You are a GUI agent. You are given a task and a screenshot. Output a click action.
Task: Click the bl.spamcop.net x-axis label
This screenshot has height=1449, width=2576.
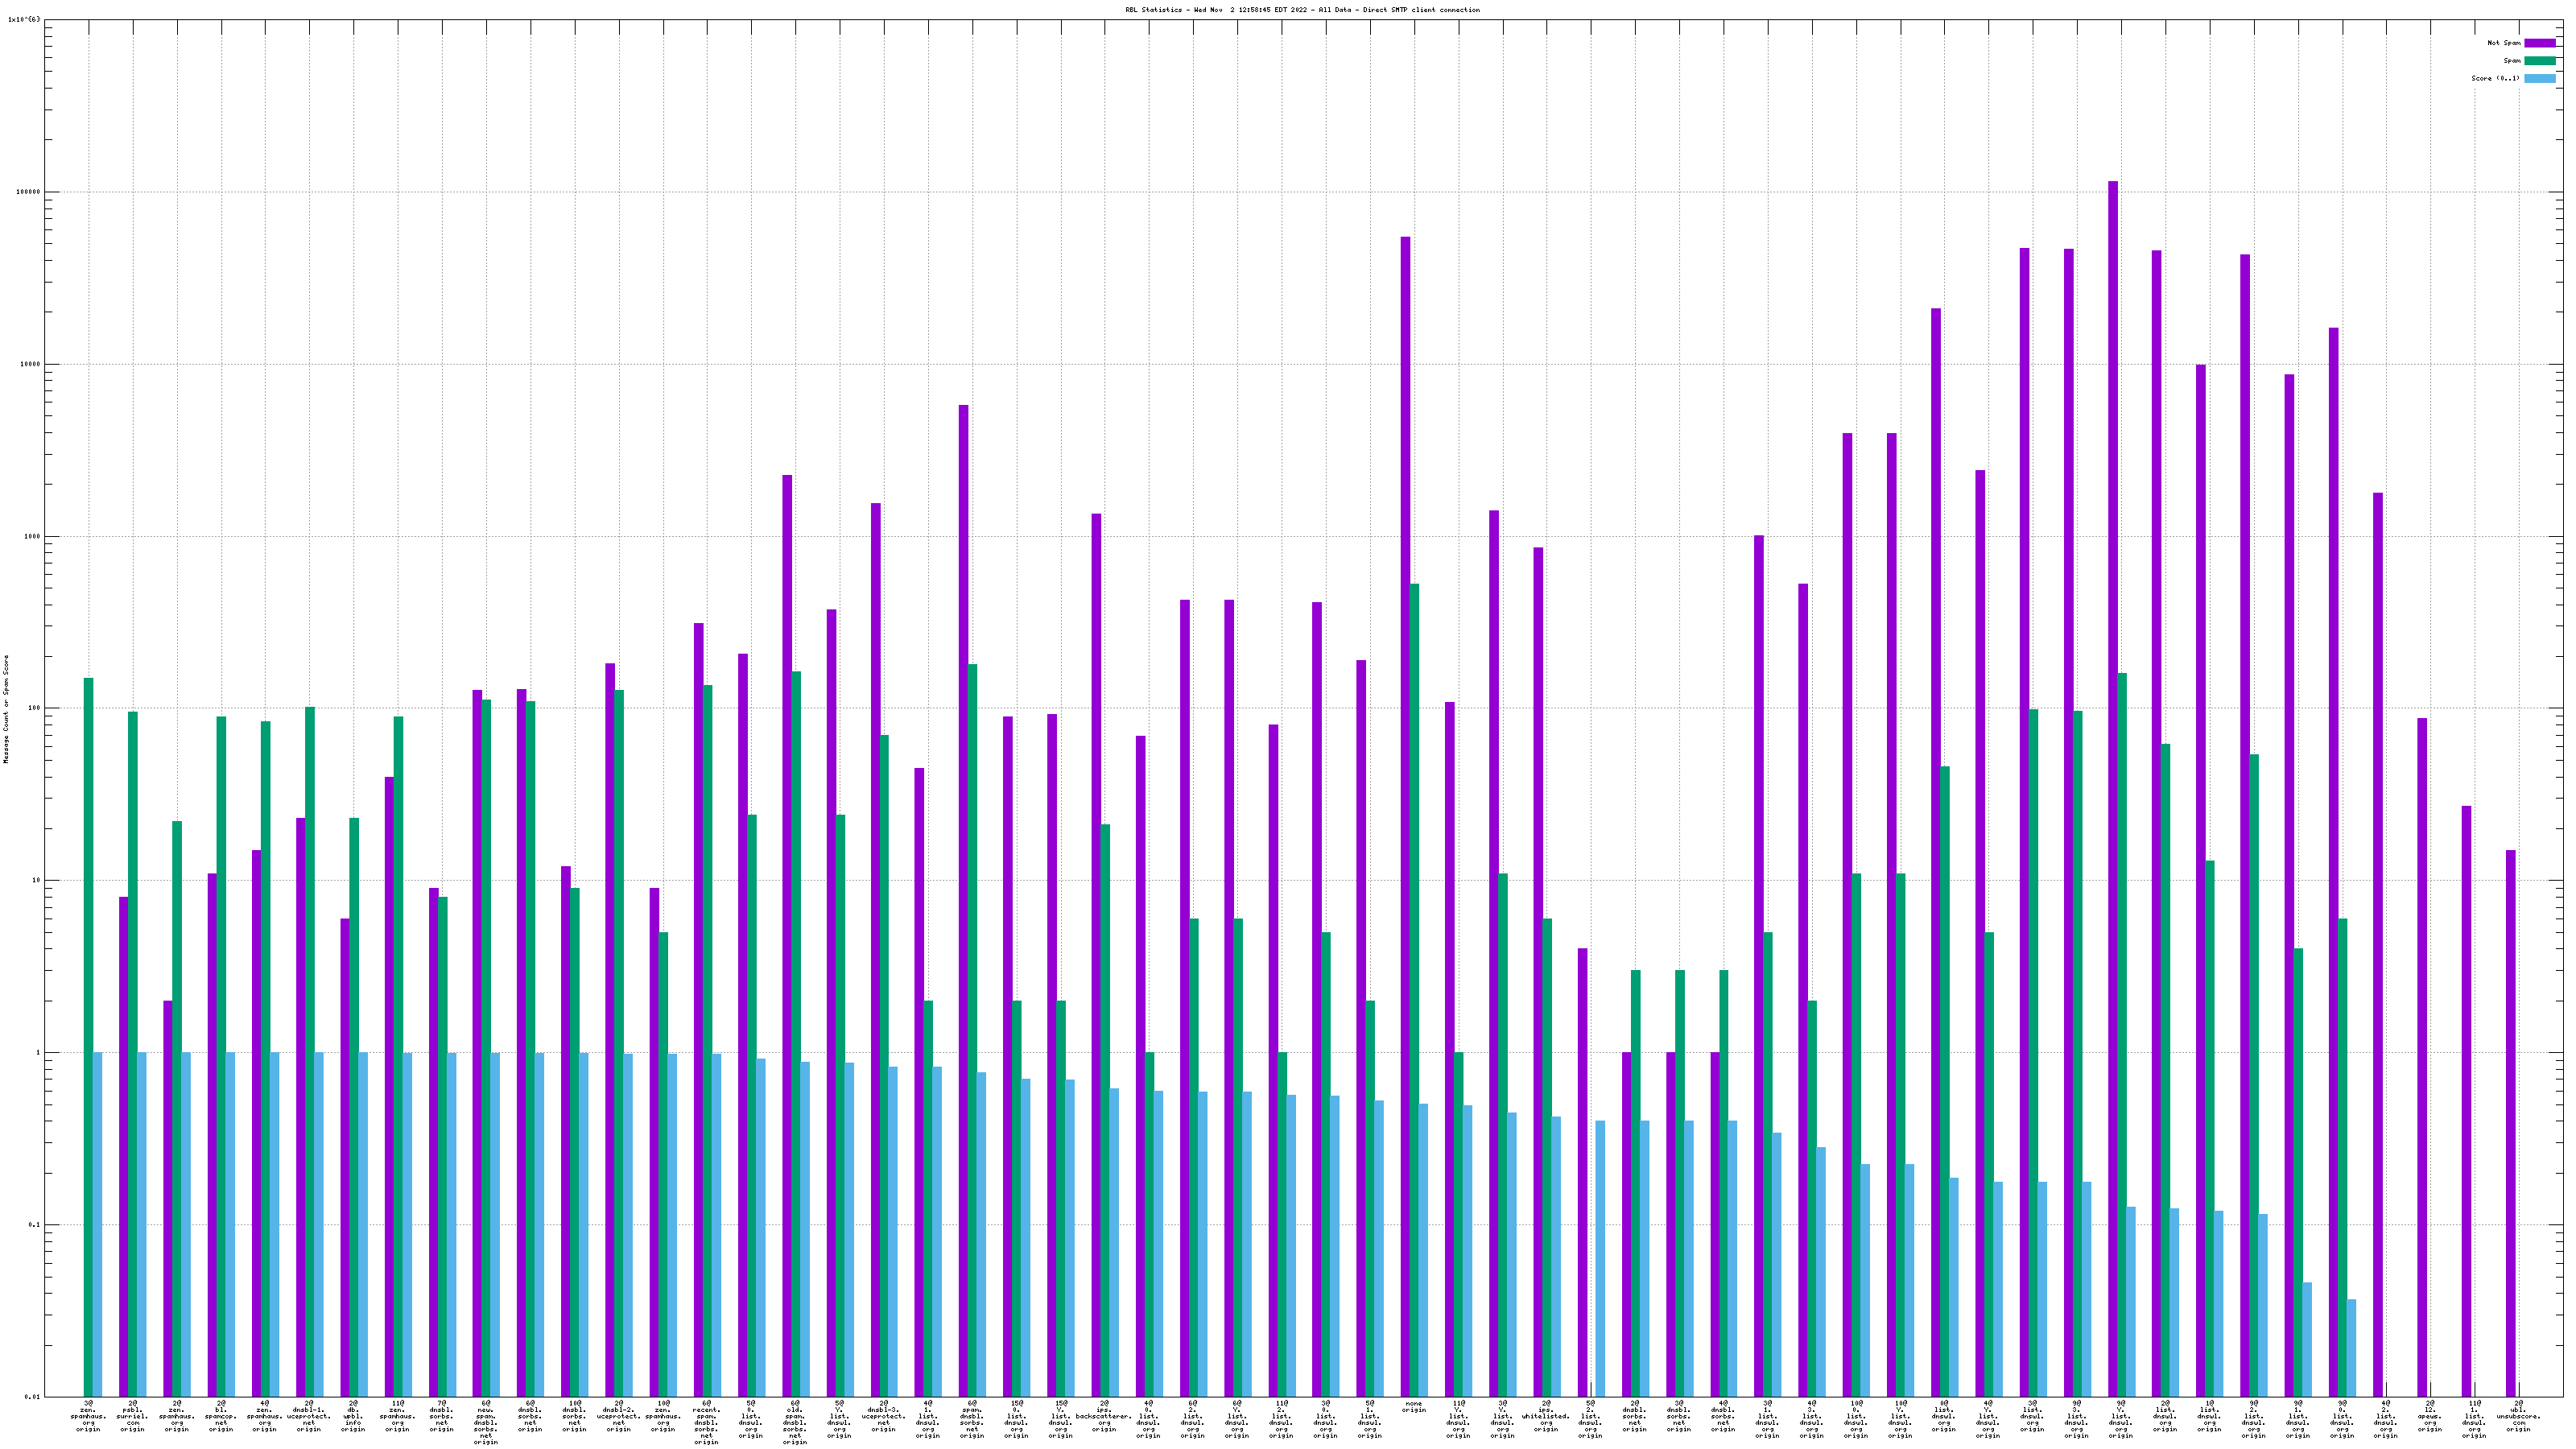pos(220,1416)
